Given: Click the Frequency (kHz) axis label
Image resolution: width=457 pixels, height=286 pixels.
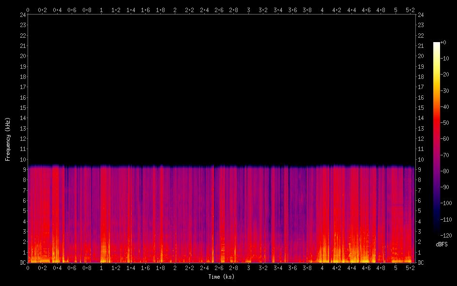Looking at the screenshot, I should point(8,139).
